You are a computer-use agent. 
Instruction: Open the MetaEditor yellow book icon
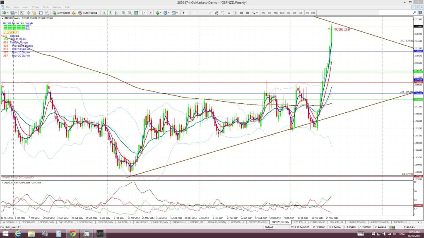click(74, 13)
